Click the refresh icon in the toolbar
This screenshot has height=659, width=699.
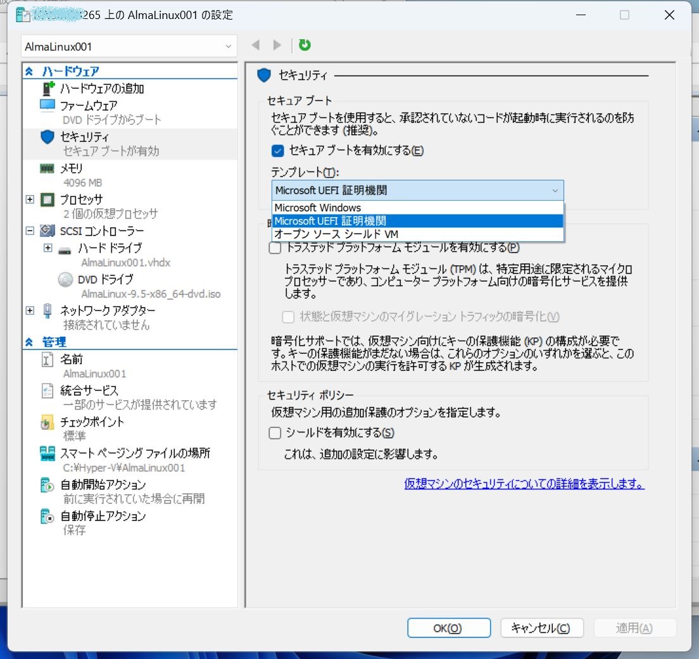[303, 45]
